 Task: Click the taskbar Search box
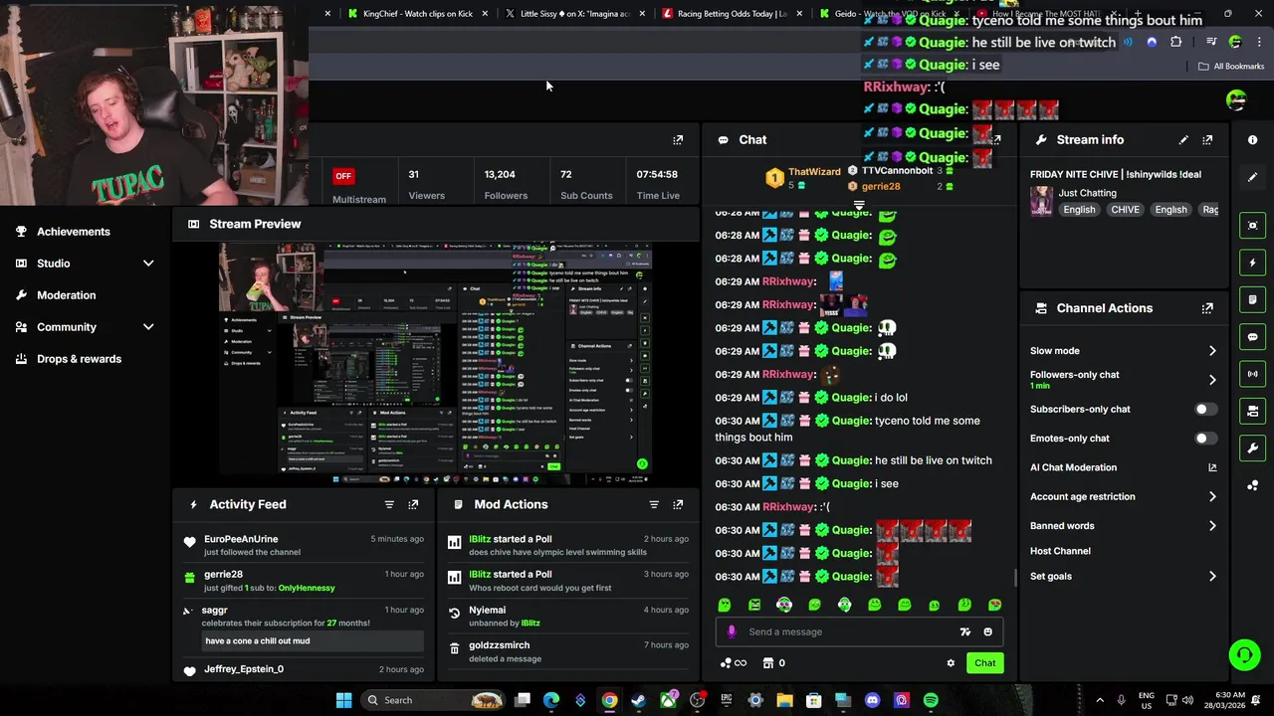(432, 700)
